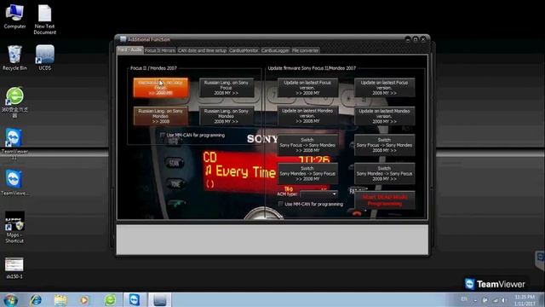Launch the Mpps Shortcut icon

(14, 228)
